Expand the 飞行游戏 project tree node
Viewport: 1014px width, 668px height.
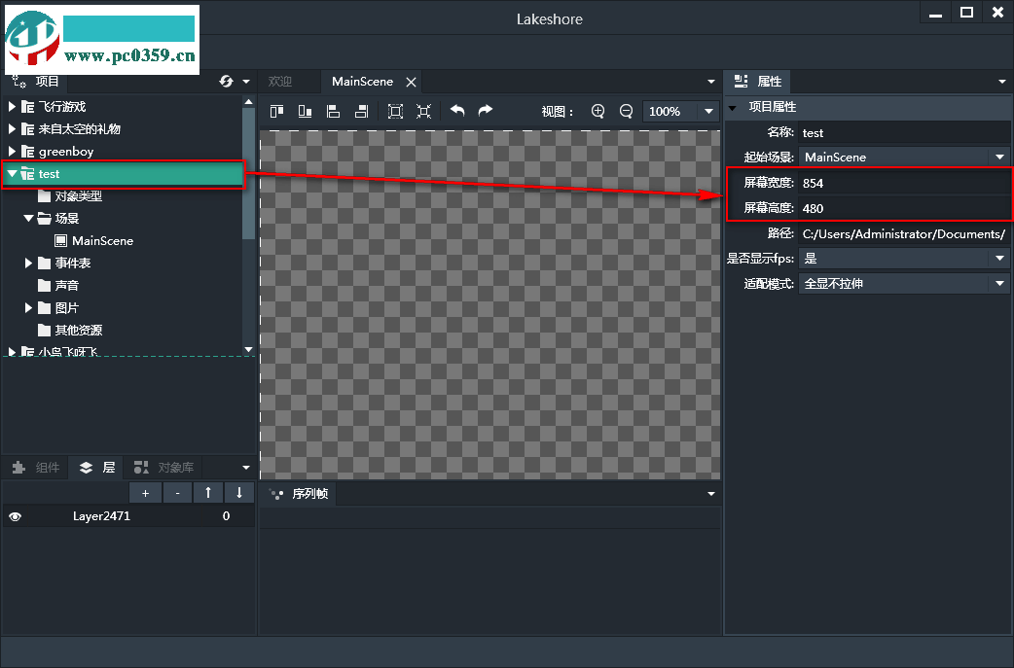[x=13, y=105]
